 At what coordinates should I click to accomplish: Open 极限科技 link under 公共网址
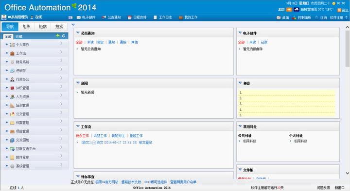pyautogui.click(x=249, y=141)
